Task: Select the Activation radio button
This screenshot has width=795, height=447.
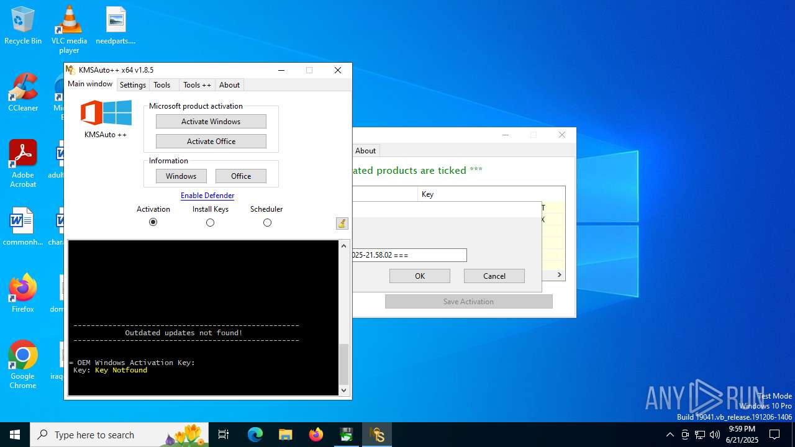Action: point(153,222)
